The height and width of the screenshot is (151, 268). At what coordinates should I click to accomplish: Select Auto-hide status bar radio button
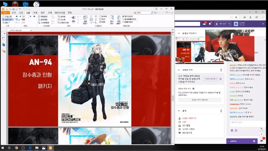click(x=123, y=19)
